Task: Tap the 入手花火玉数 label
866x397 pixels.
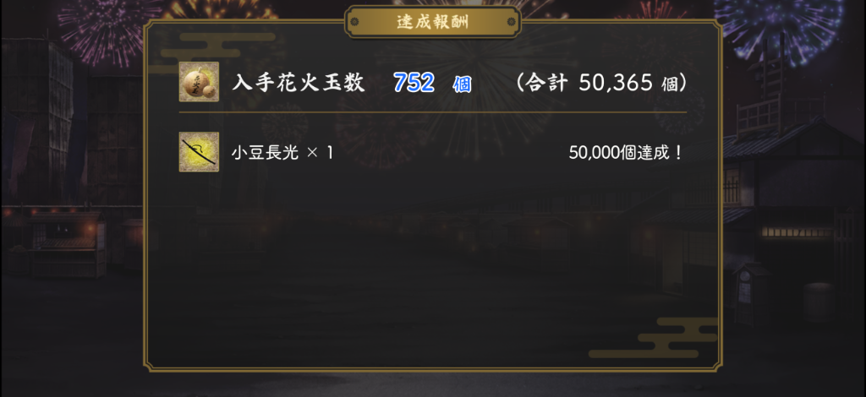Action: (299, 83)
